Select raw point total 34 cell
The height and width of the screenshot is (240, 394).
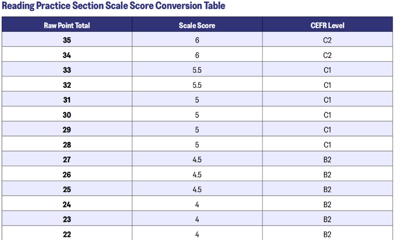tap(67, 55)
